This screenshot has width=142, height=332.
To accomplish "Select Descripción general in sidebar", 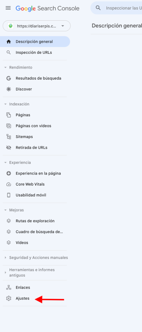I will (x=35, y=42).
